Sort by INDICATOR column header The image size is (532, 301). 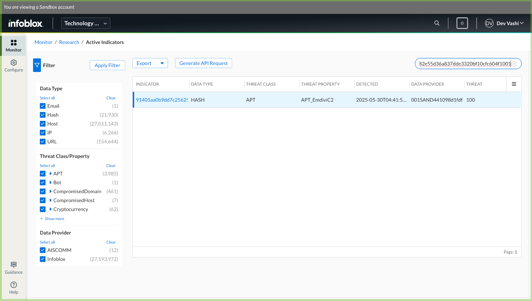pyautogui.click(x=147, y=84)
